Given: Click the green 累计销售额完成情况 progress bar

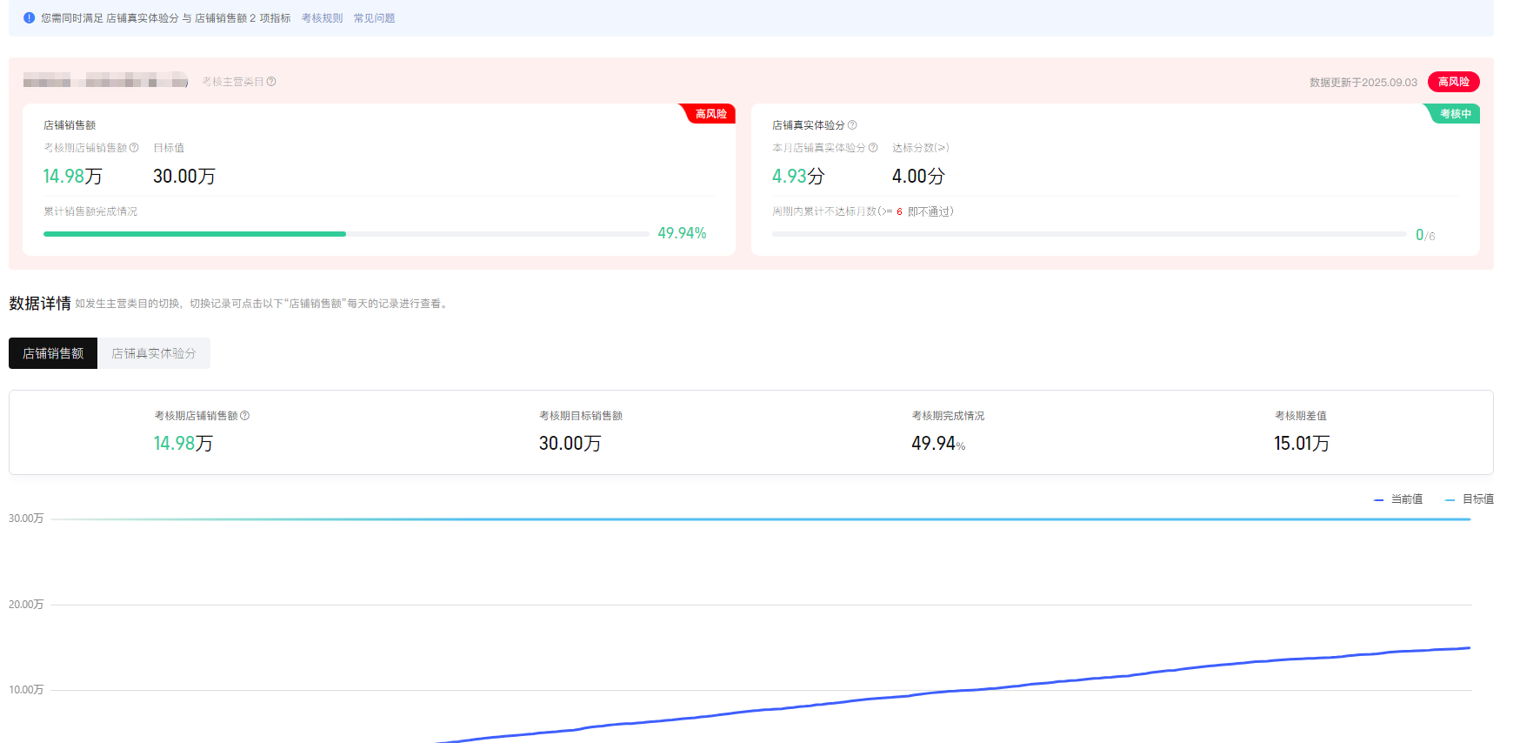Looking at the screenshot, I should tap(195, 234).
